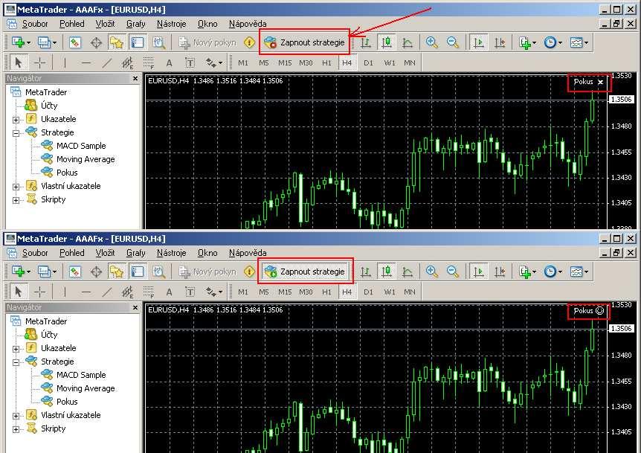641x453 pixels.
Task: Collapse Strategie node in upper Navigator
Action: tap(16, 133)
